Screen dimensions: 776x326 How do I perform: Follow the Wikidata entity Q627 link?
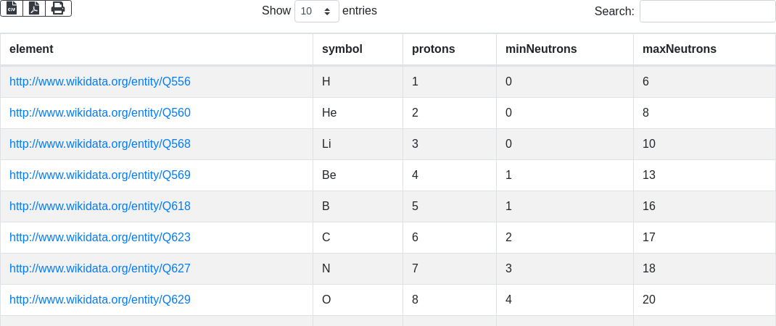pos(100,268)
